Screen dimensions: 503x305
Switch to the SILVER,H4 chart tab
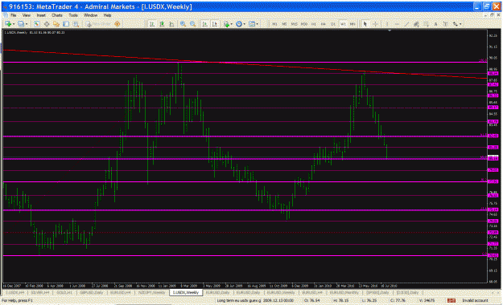click(x=40, y=292)
